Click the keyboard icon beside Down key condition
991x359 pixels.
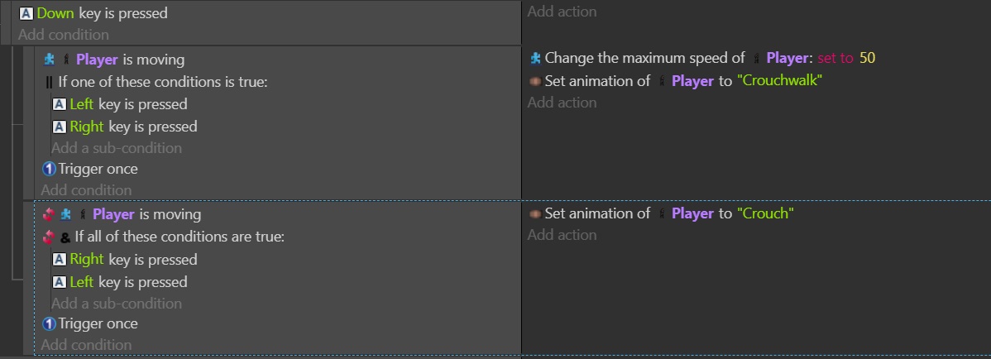tap(26, 13)
